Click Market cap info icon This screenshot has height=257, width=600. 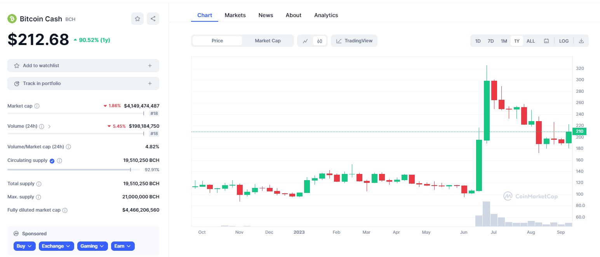(37, 106)
